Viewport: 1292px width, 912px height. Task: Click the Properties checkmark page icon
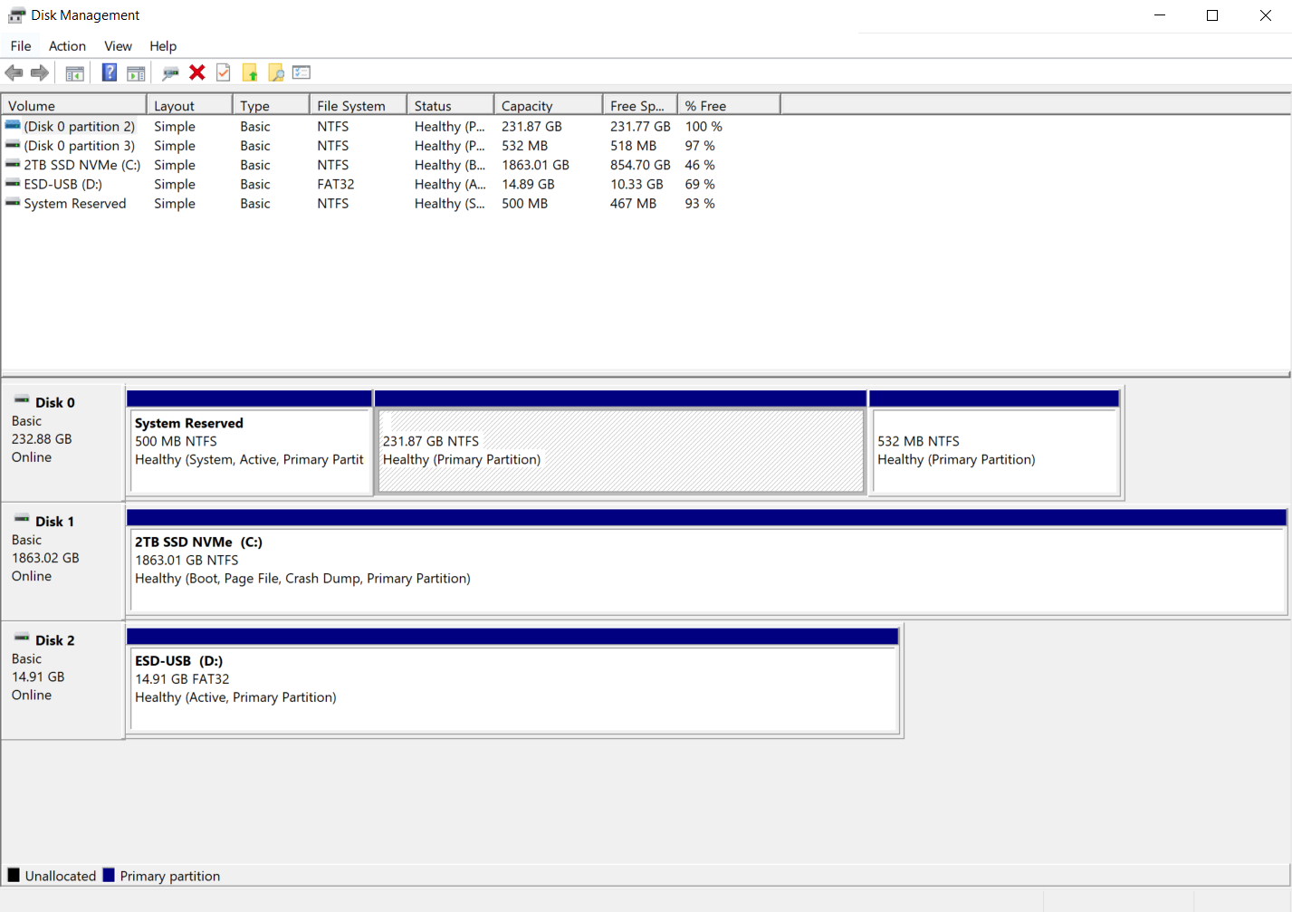[x=224, y=72]
